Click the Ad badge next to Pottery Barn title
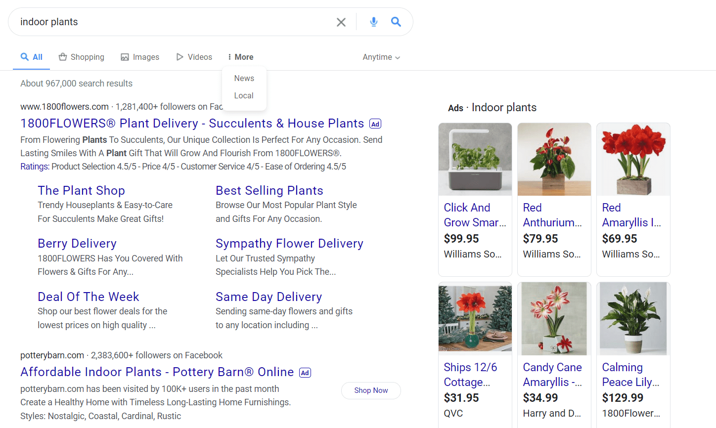716x428 pixels. point(305,373)
